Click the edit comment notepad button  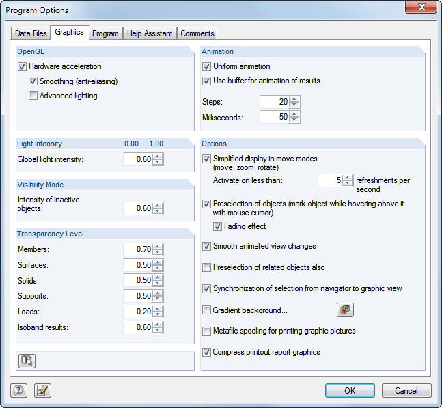(42, 390)
